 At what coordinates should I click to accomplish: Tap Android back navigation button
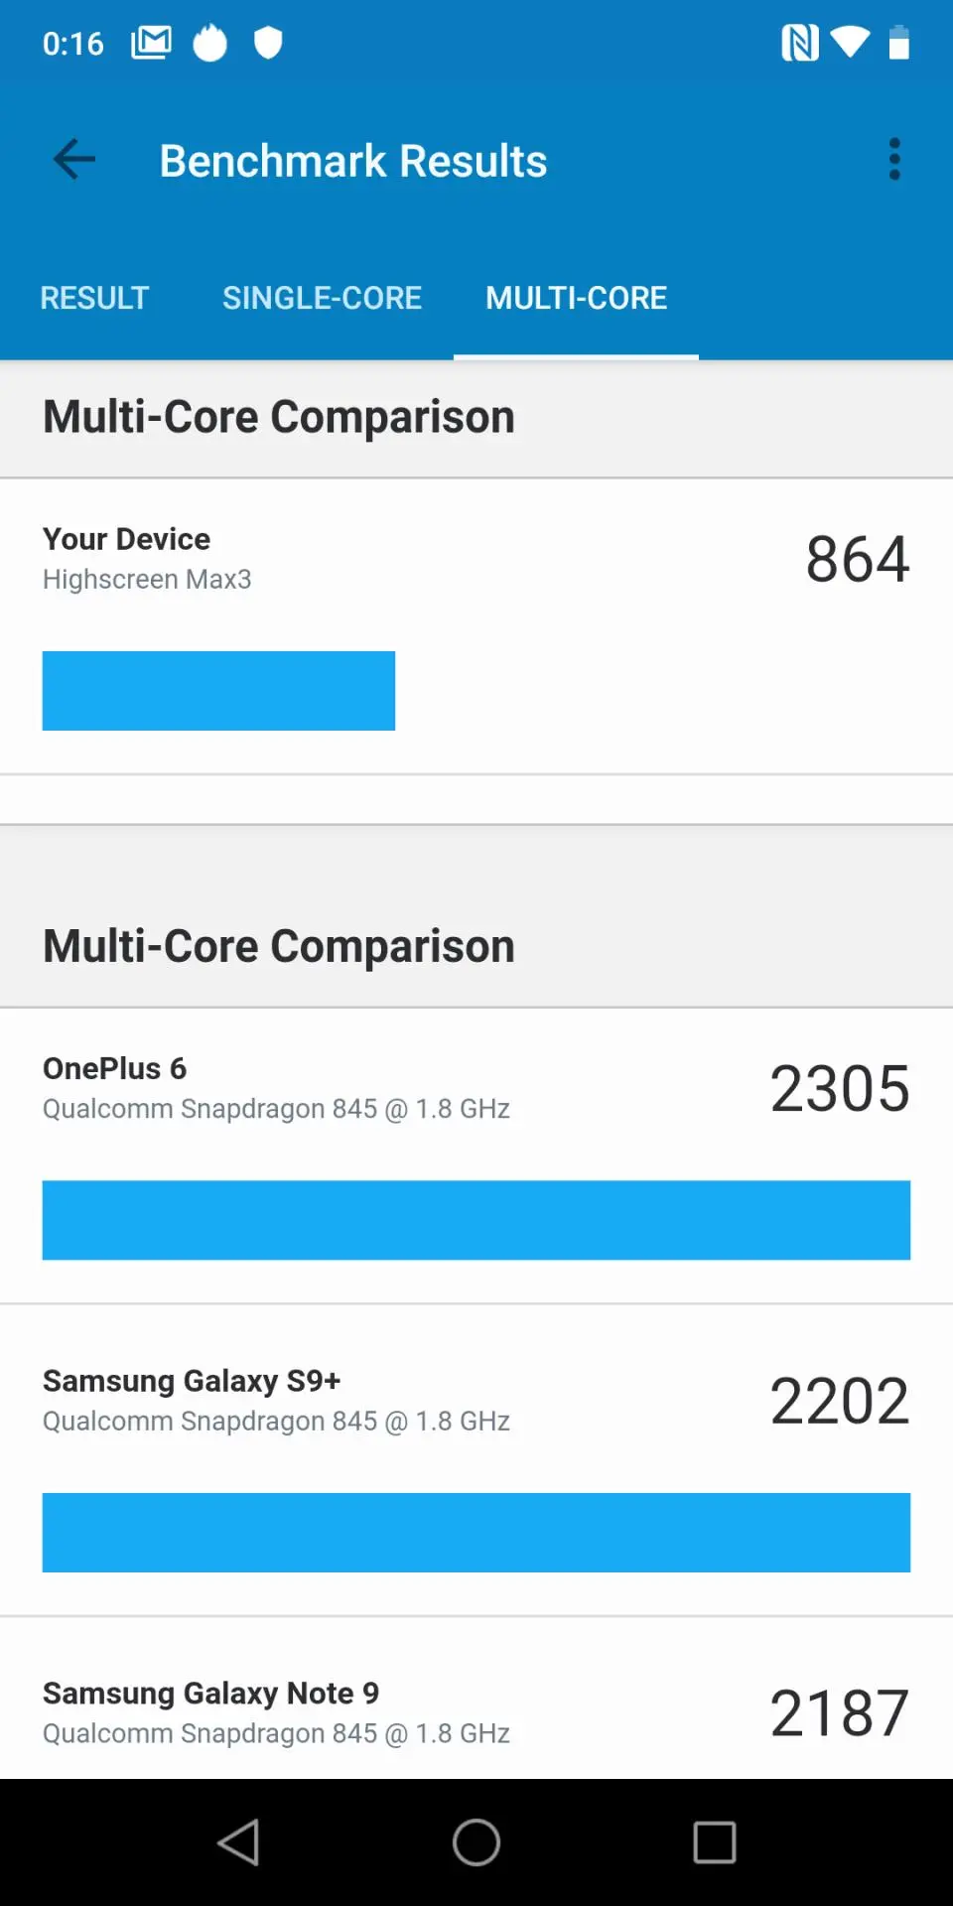238,1842
